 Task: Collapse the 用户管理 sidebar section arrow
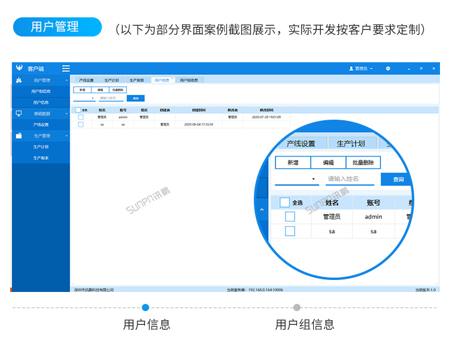coord(66,81)
